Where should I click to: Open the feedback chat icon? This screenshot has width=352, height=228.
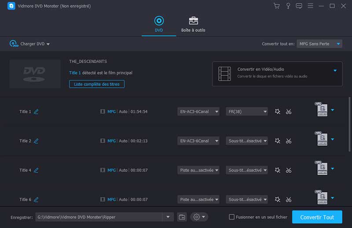point(299,6)
